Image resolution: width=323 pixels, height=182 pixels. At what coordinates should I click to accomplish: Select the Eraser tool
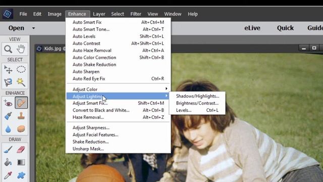(x=21, y=150)
